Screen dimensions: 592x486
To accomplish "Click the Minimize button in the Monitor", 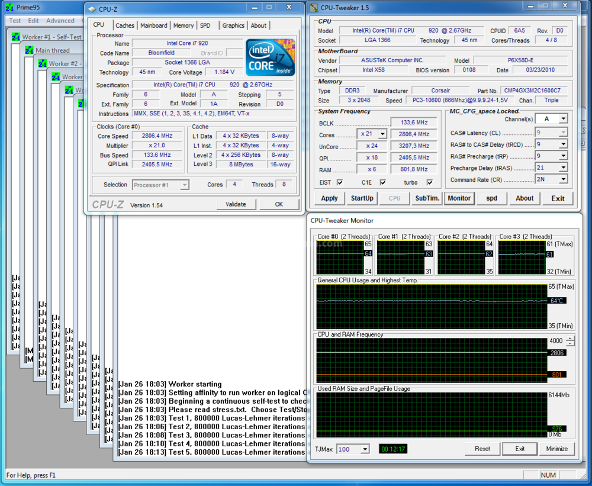I will [x=557, y=449].
